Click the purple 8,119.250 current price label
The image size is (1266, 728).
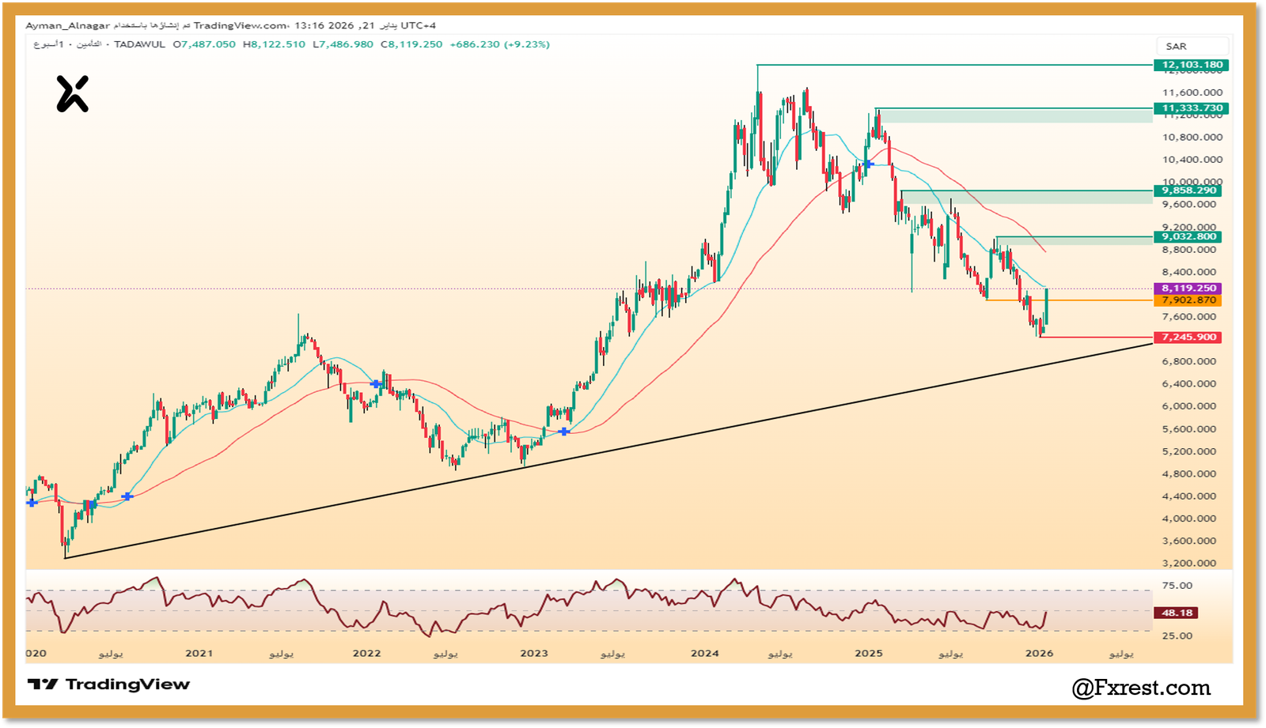pos(1188,289)
